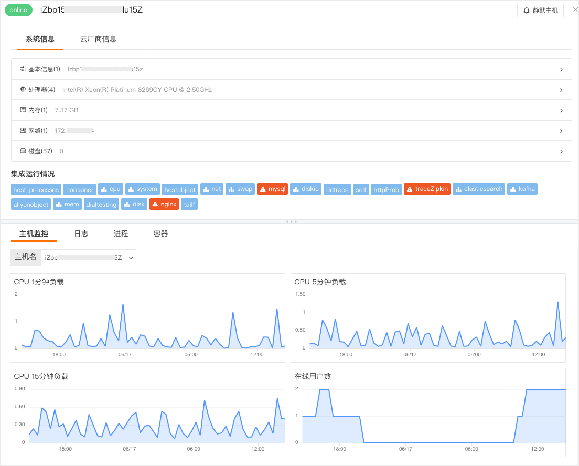The height and width of the screenshot is (466, 579).
Task: Click the 处理器 CPU chip icon
Action: click(x=23, y=89)
